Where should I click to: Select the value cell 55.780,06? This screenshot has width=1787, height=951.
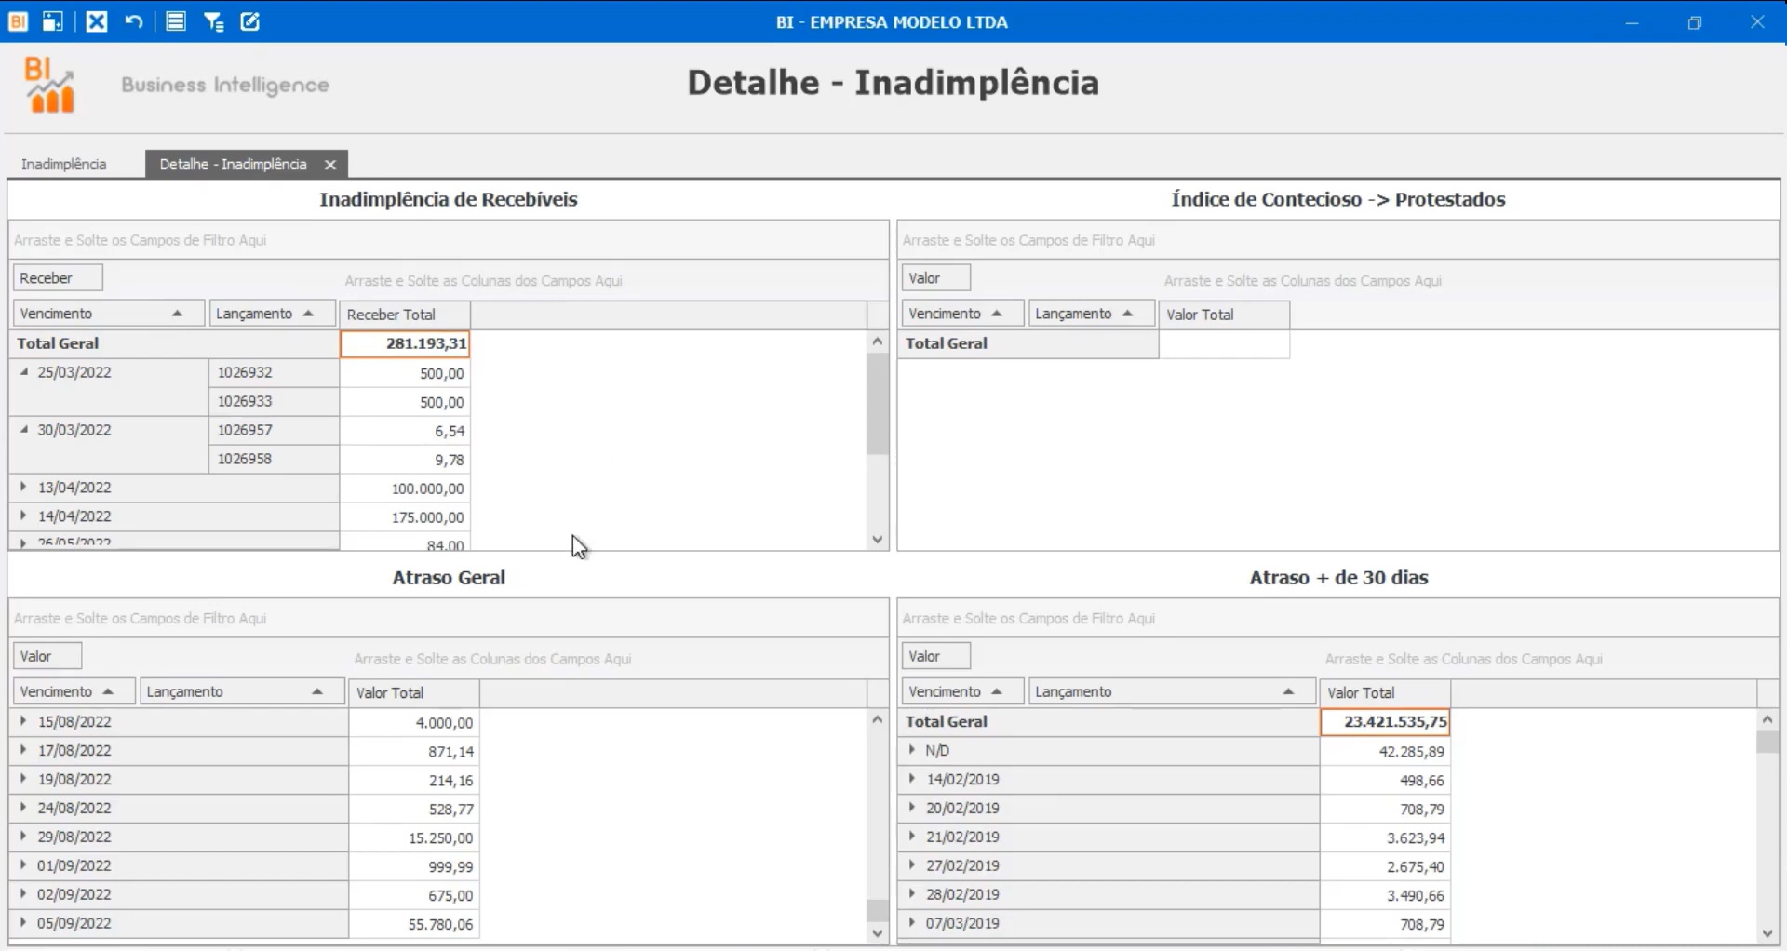click(414, 924)
